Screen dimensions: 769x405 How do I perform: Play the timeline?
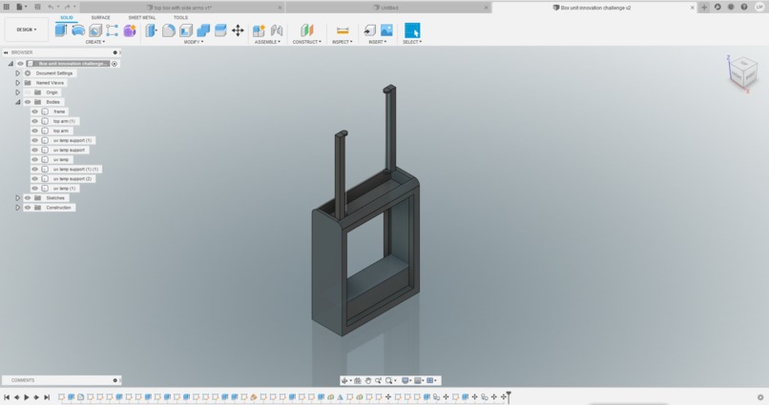(x=27, y=397)
